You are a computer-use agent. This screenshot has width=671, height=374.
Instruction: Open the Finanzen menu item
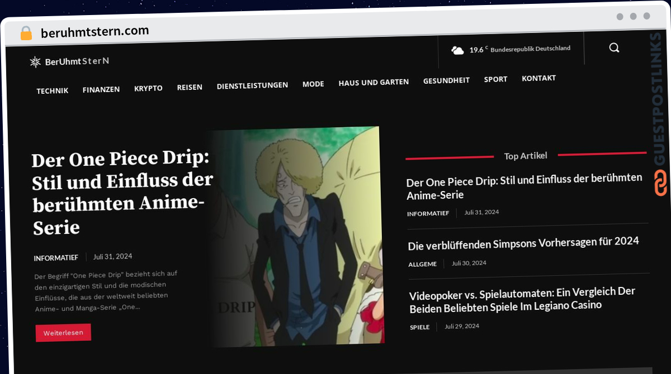[101, 89]
